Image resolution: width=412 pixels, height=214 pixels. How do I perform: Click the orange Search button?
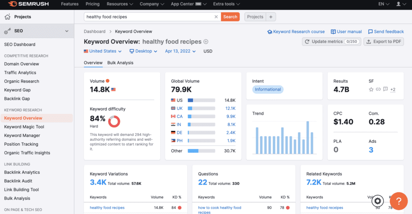tap(230, 17)
